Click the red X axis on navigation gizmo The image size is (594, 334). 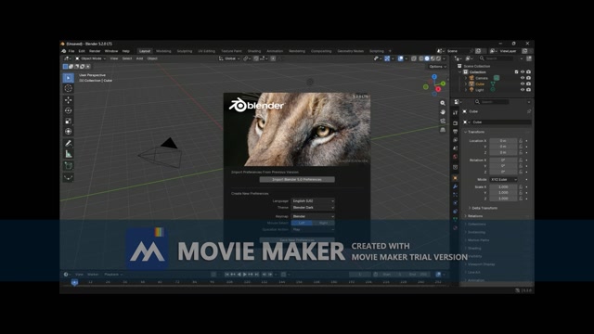point(438,89)
